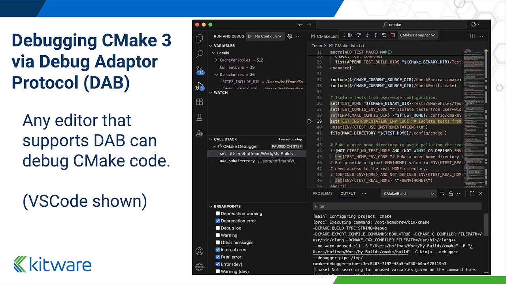This screenshot has height=284, width=506.
Task: Enable the Warning breakpoint checkbox
Action: 217,235
